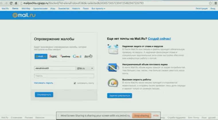Go to Новости in the top bar
Viewport: 218px width, 120px height.
pos(76,9)
